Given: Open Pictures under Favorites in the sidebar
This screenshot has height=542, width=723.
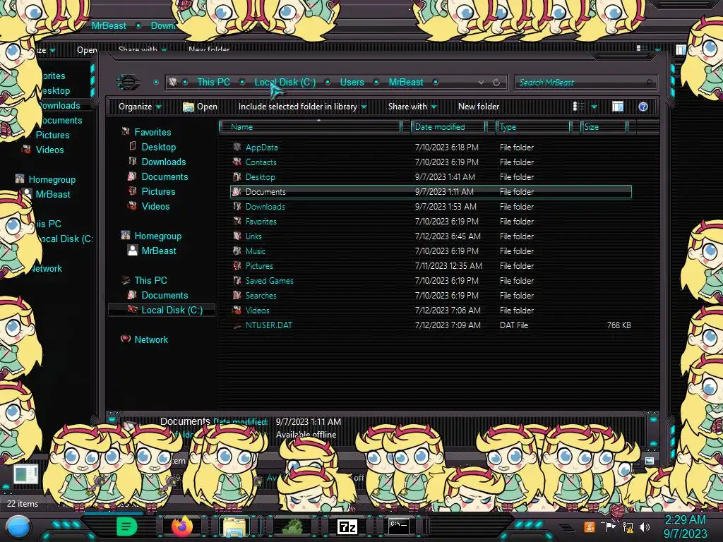Looking at the screenshot, I should (x=158, y=191).
